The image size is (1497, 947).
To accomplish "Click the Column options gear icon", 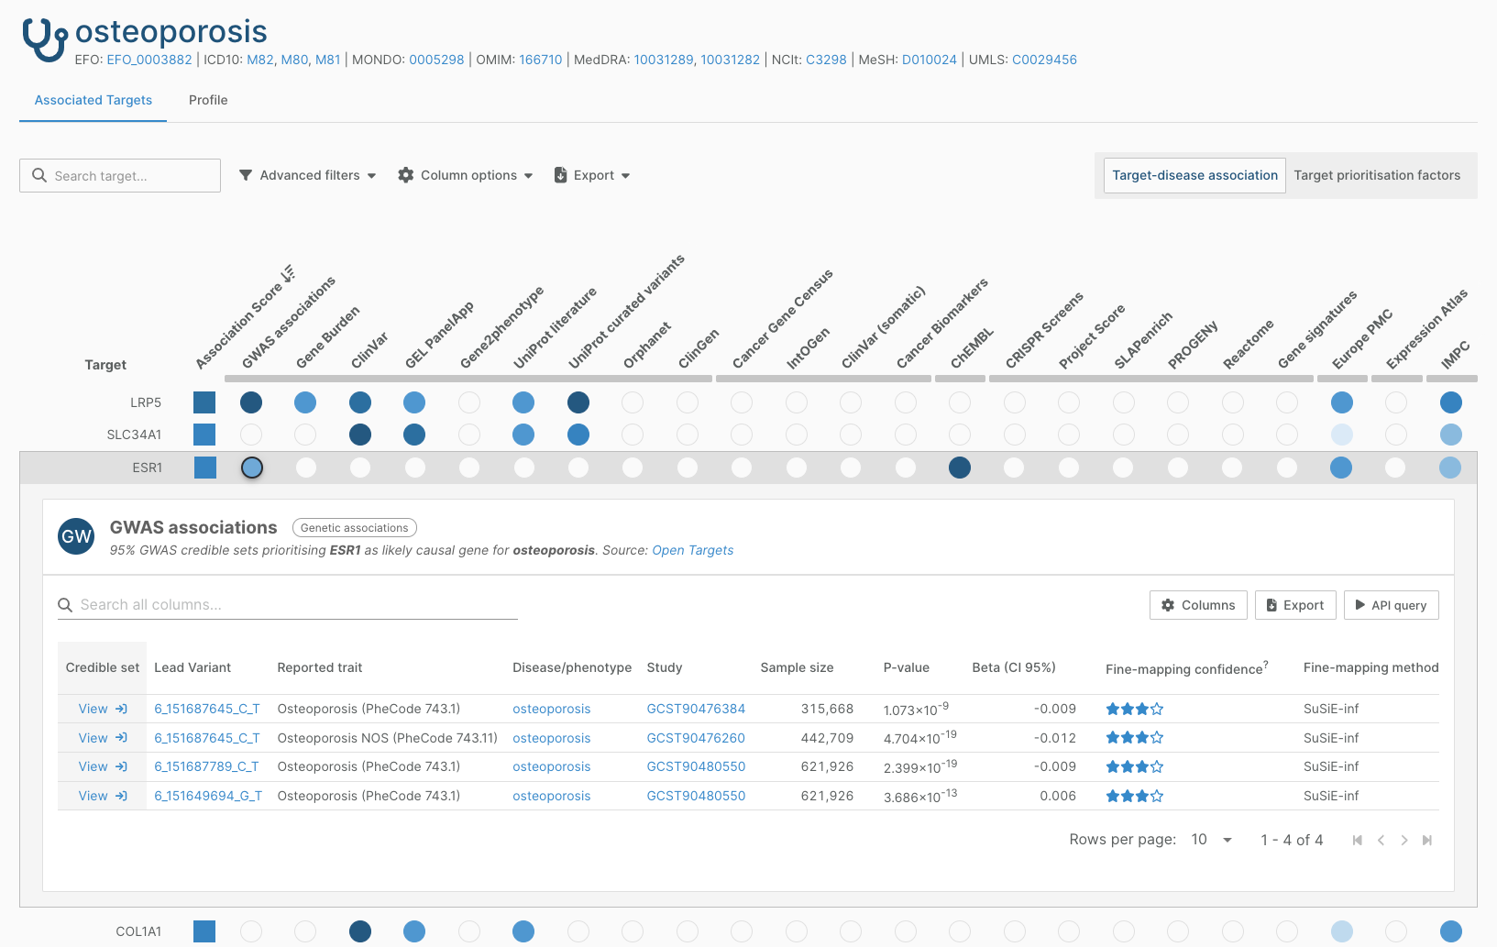I will click(x=406, y=175).
